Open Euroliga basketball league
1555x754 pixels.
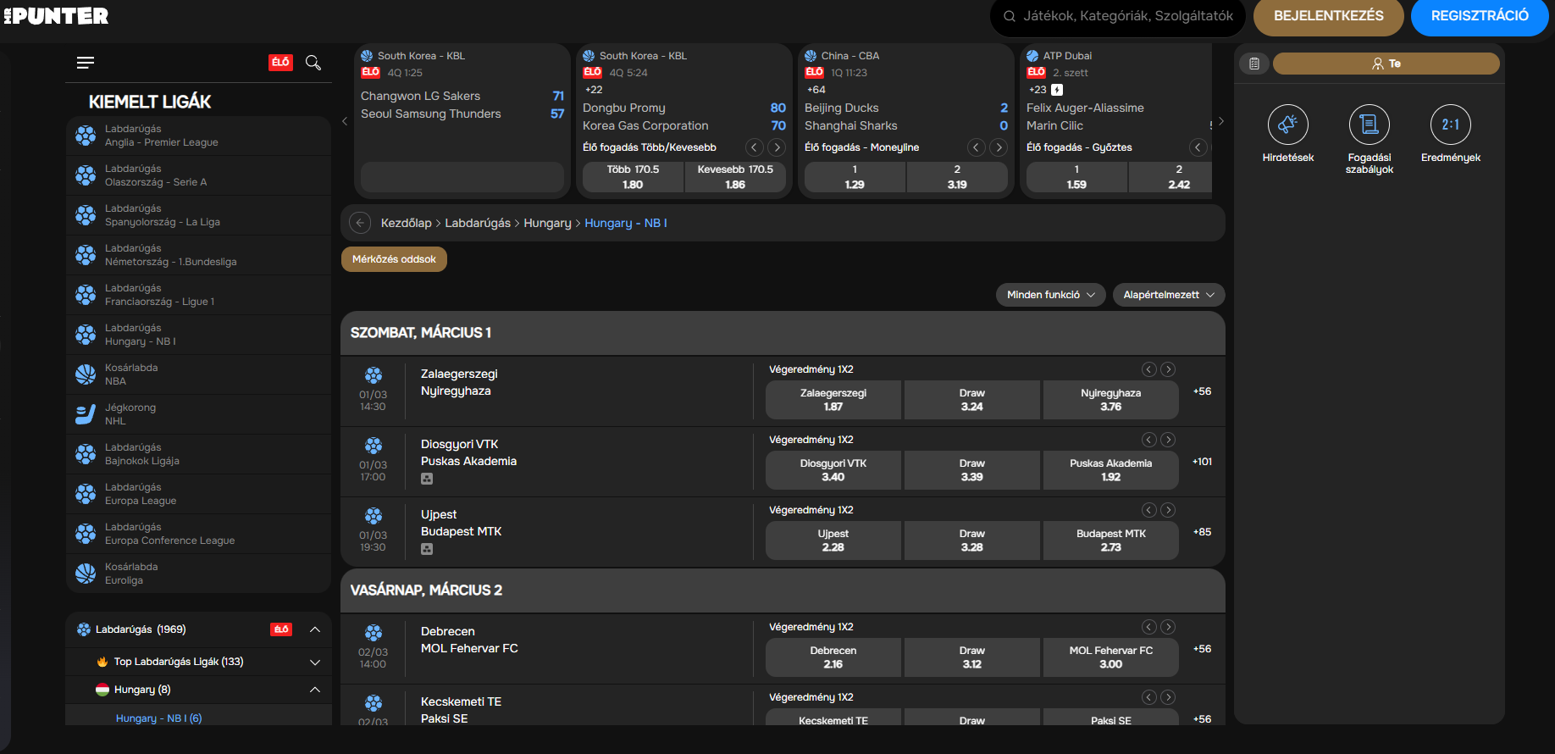198,574
